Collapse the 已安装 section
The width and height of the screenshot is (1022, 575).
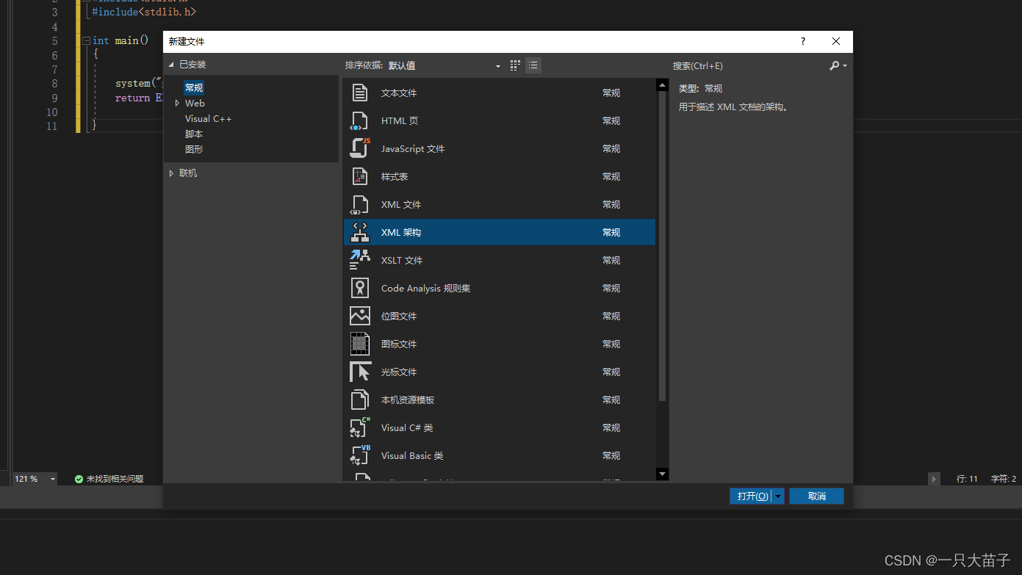point(170,65)
